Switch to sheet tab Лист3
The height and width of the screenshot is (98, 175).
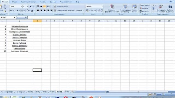45,92
